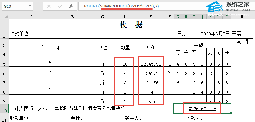
Task: Click the item name cell A
Action: (x=50, y=62)
